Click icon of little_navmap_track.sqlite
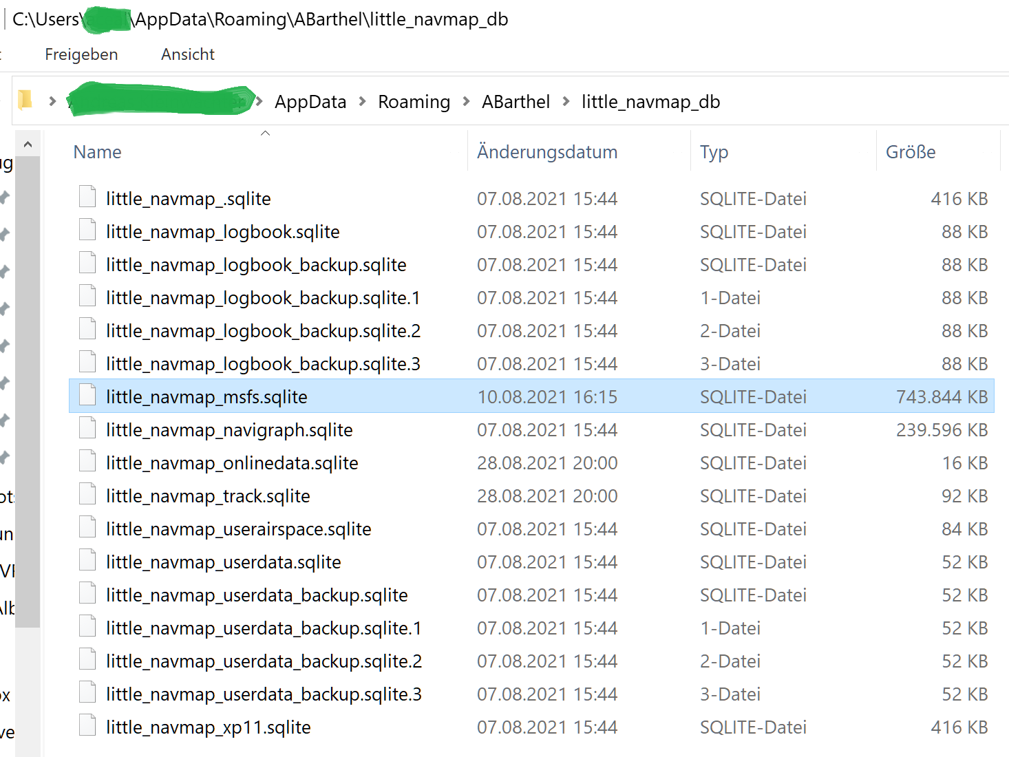Image resolution: width=1009 pixels, height=757 pixels. [x=87, y=494]
